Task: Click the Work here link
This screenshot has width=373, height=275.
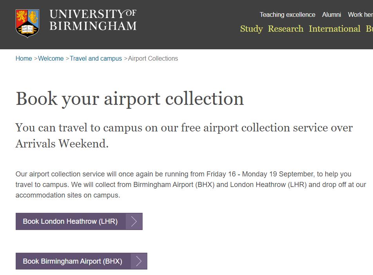Action: point(360,14)
